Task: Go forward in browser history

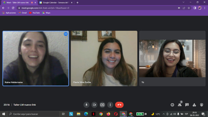Action: pos(8,8)
